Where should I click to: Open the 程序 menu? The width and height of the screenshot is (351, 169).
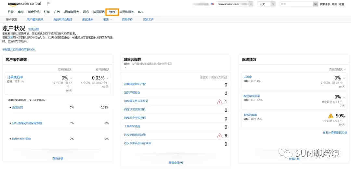(x=86, y=12)
